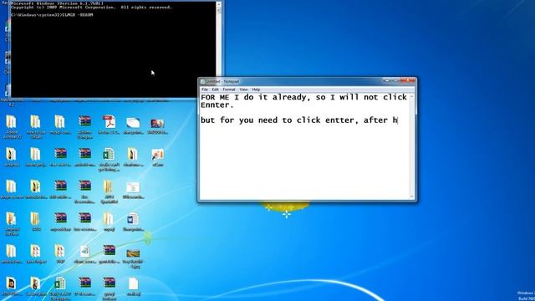Screen dimensions: 535x301
Task: Select the white round image right of the PDF
Action: coord(133,125)
